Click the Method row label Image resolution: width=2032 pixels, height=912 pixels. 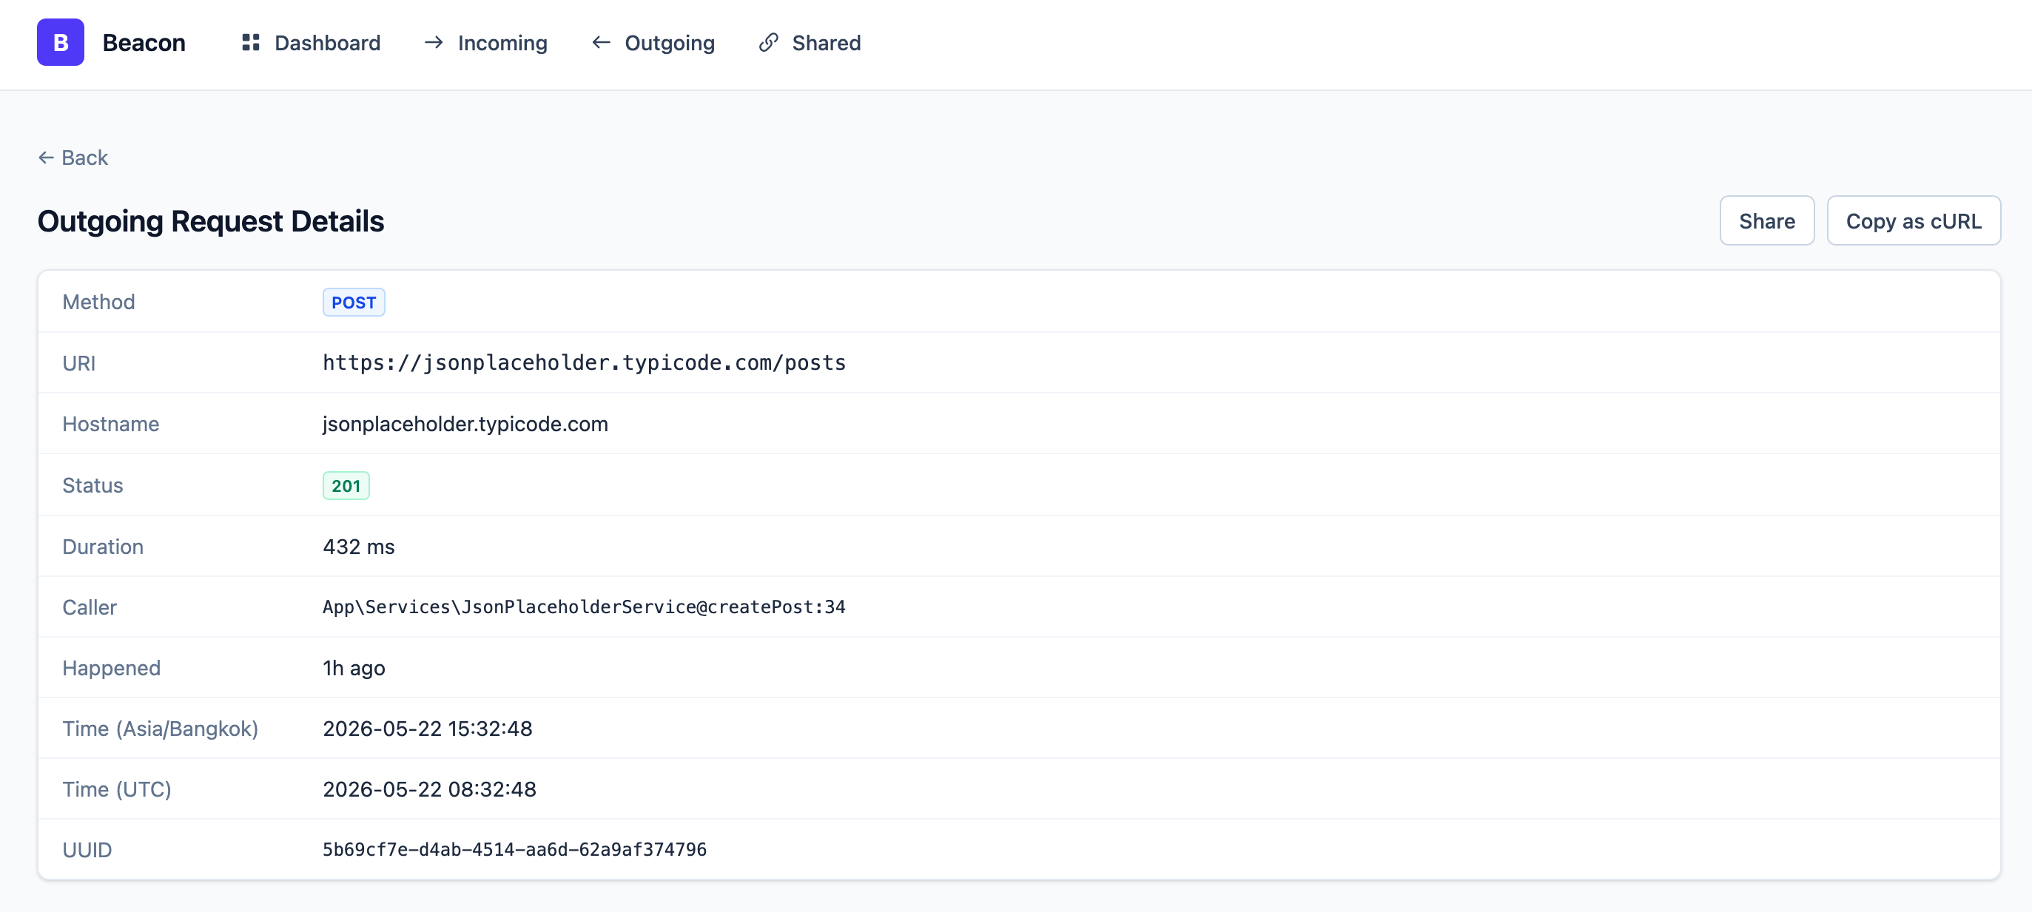pyautogui.click(x=98, y=302)
